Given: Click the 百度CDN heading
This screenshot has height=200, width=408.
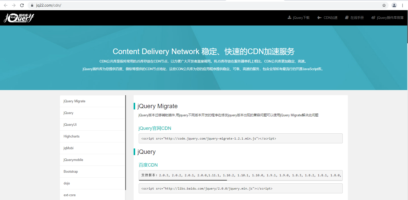Looking at the screenshot, I should point(148,165).
